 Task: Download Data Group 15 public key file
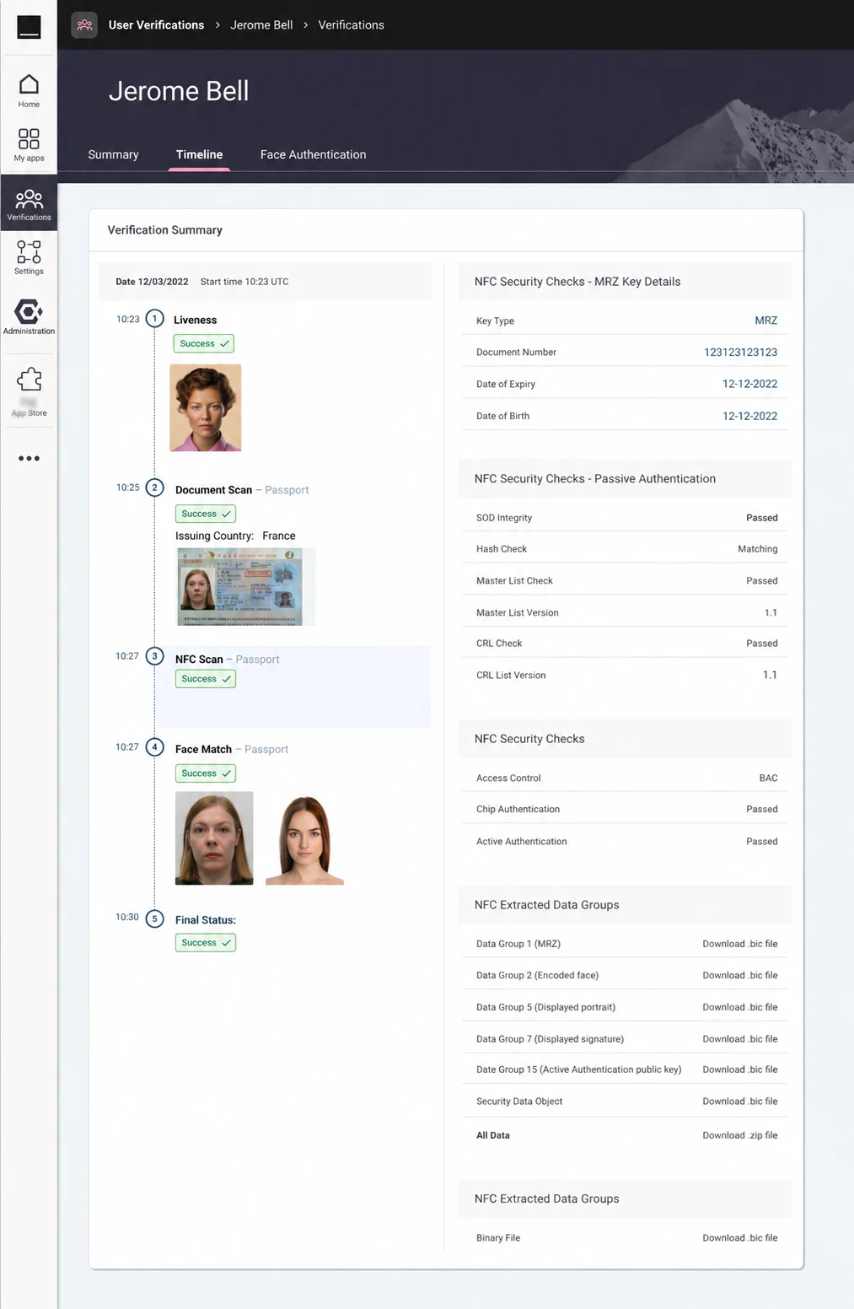(x=740, y=1069)
